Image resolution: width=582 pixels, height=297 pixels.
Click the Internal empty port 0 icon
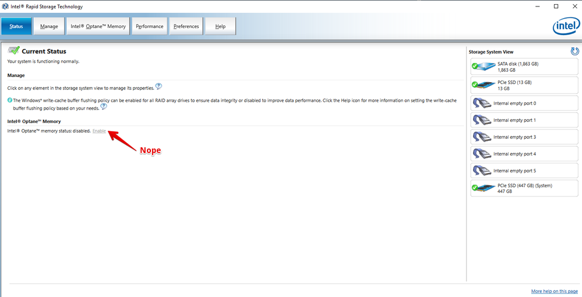pyautogui.click(x=482, y=103)
